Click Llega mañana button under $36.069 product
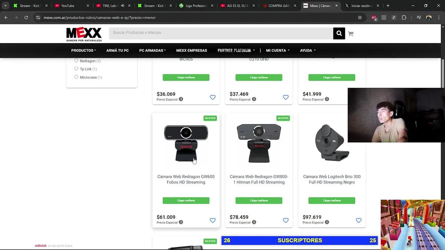The height and width of the screenshot is (250, 445). [x=186, y=77]
